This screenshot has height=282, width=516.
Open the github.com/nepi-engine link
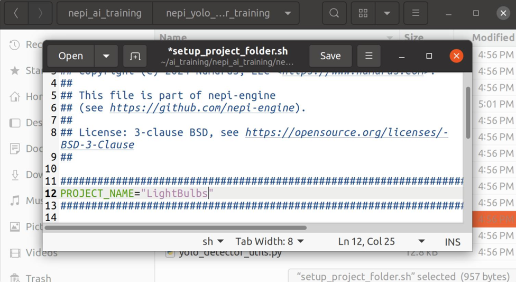pyautogui.click(x=202, y=108)
